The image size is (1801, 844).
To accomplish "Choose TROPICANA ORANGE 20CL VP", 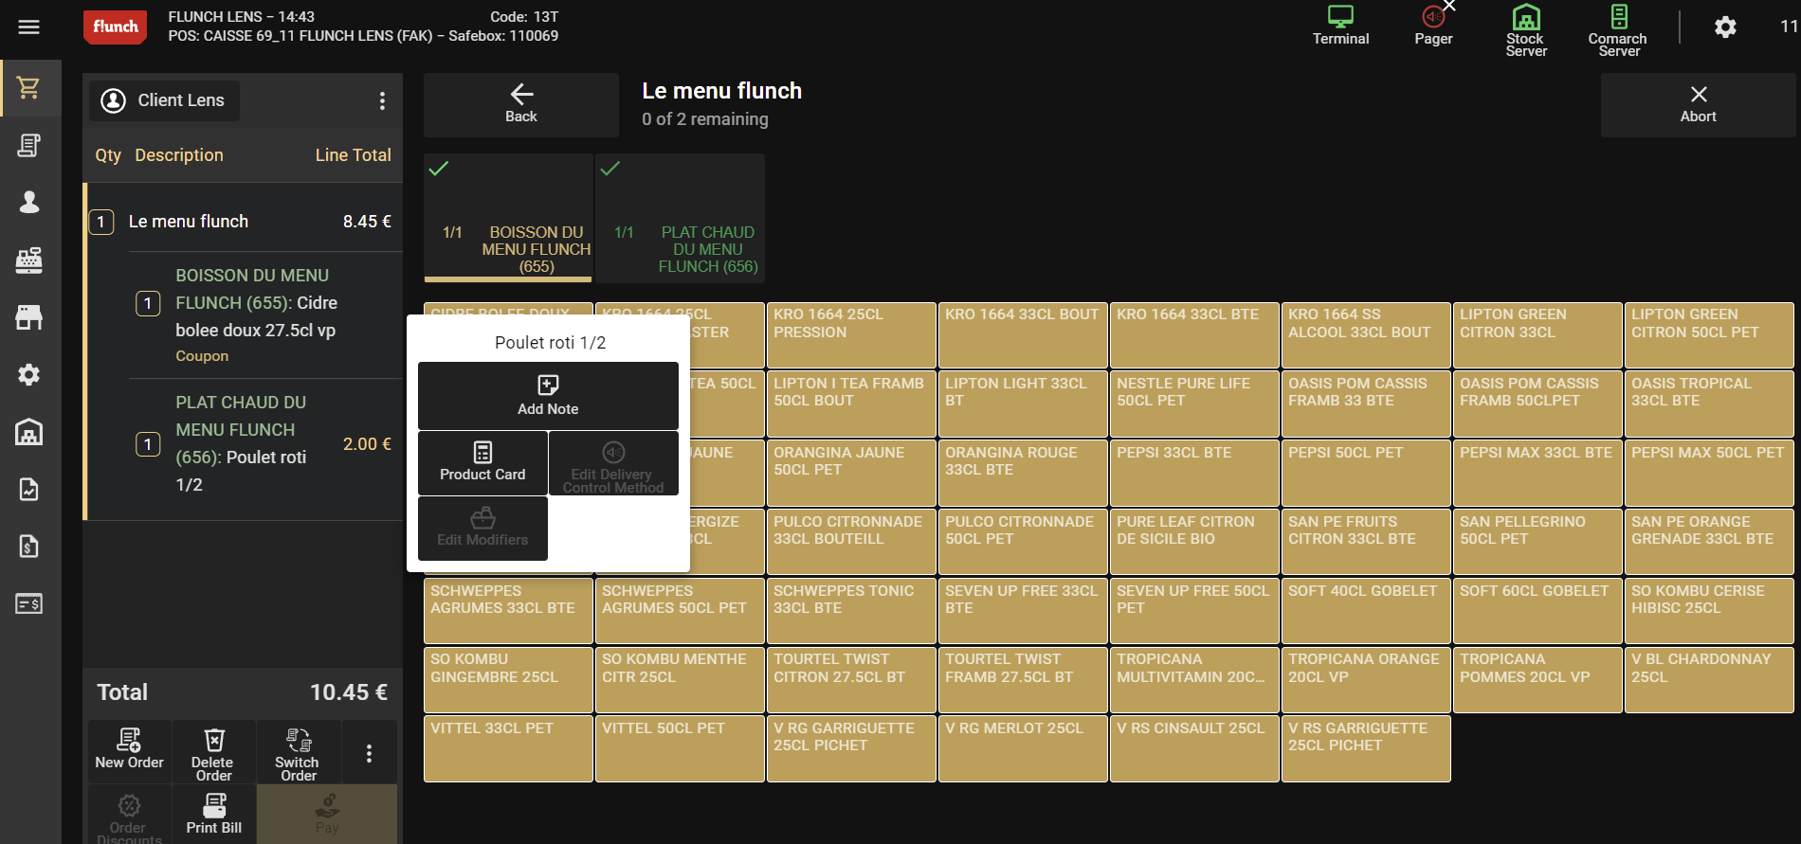I will (x=1366, y=680).
